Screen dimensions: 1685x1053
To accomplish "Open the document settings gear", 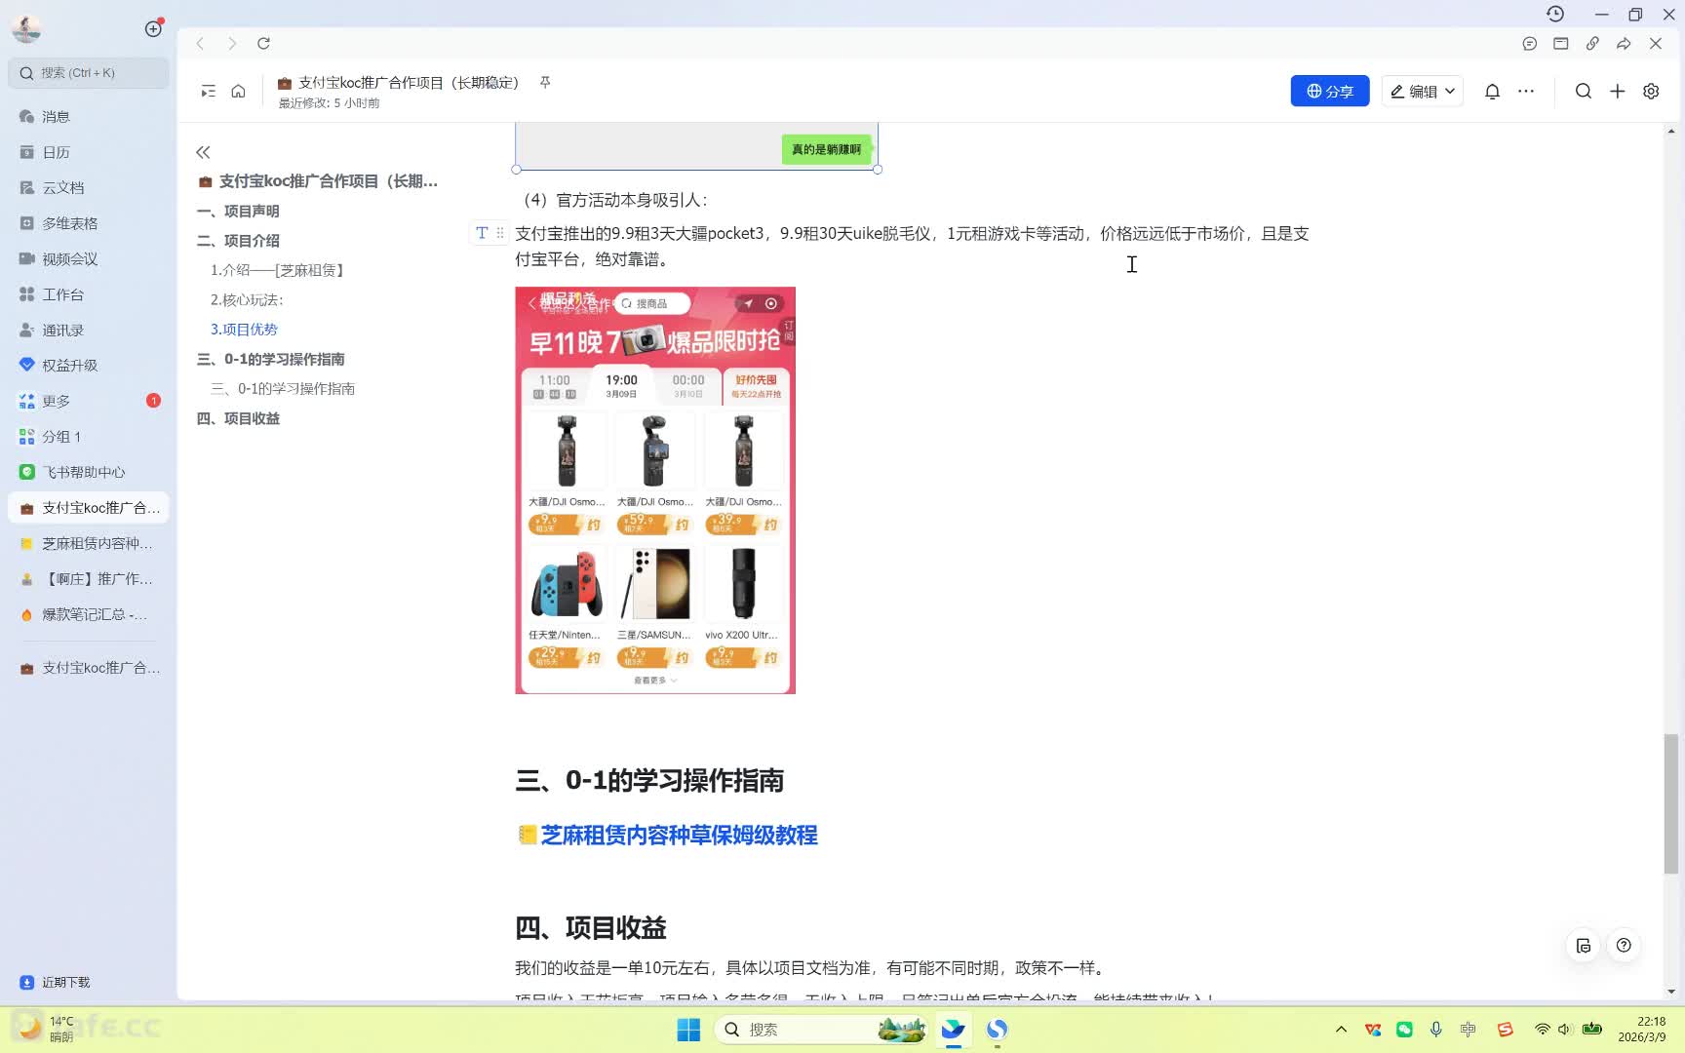I will coord(1651,91).
